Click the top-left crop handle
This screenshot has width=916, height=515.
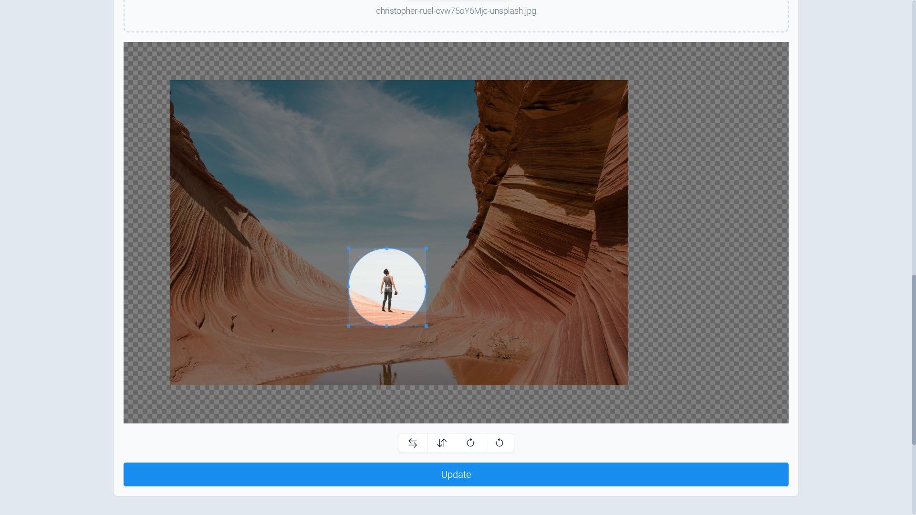[x=349, y=248]
